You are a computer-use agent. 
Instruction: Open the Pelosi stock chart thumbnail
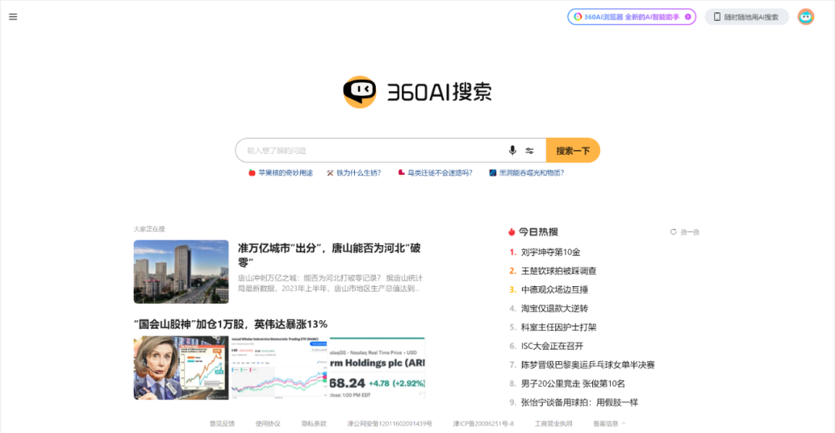[181, 368]
